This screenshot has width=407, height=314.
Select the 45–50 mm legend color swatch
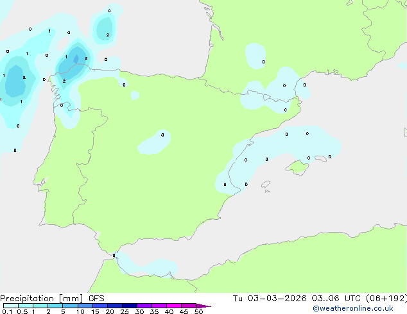pos(189,306)
